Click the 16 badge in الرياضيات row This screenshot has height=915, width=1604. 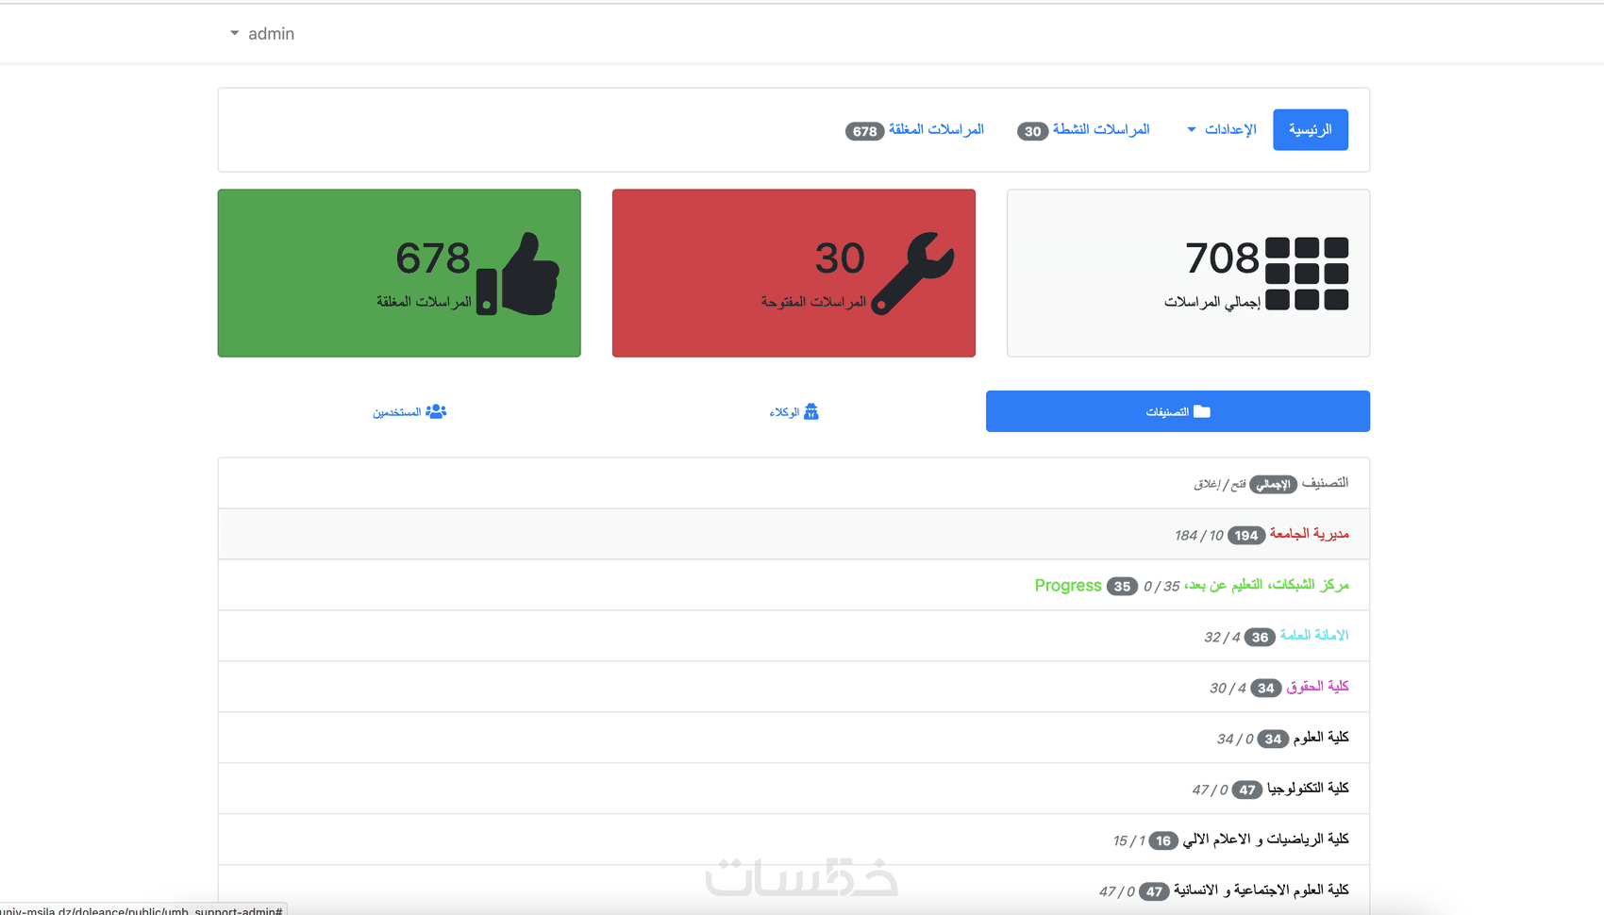(1163, 841)
